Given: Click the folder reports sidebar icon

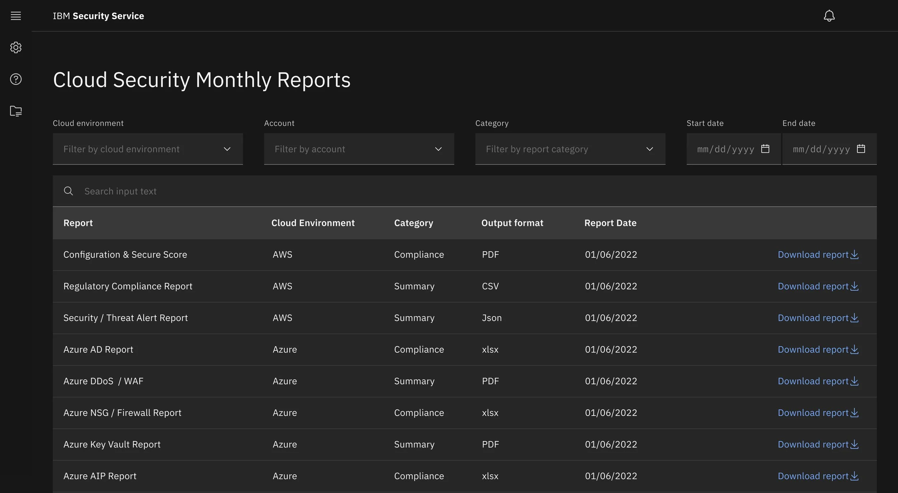Looking at the screenshot, I should (x=16, y=111).
